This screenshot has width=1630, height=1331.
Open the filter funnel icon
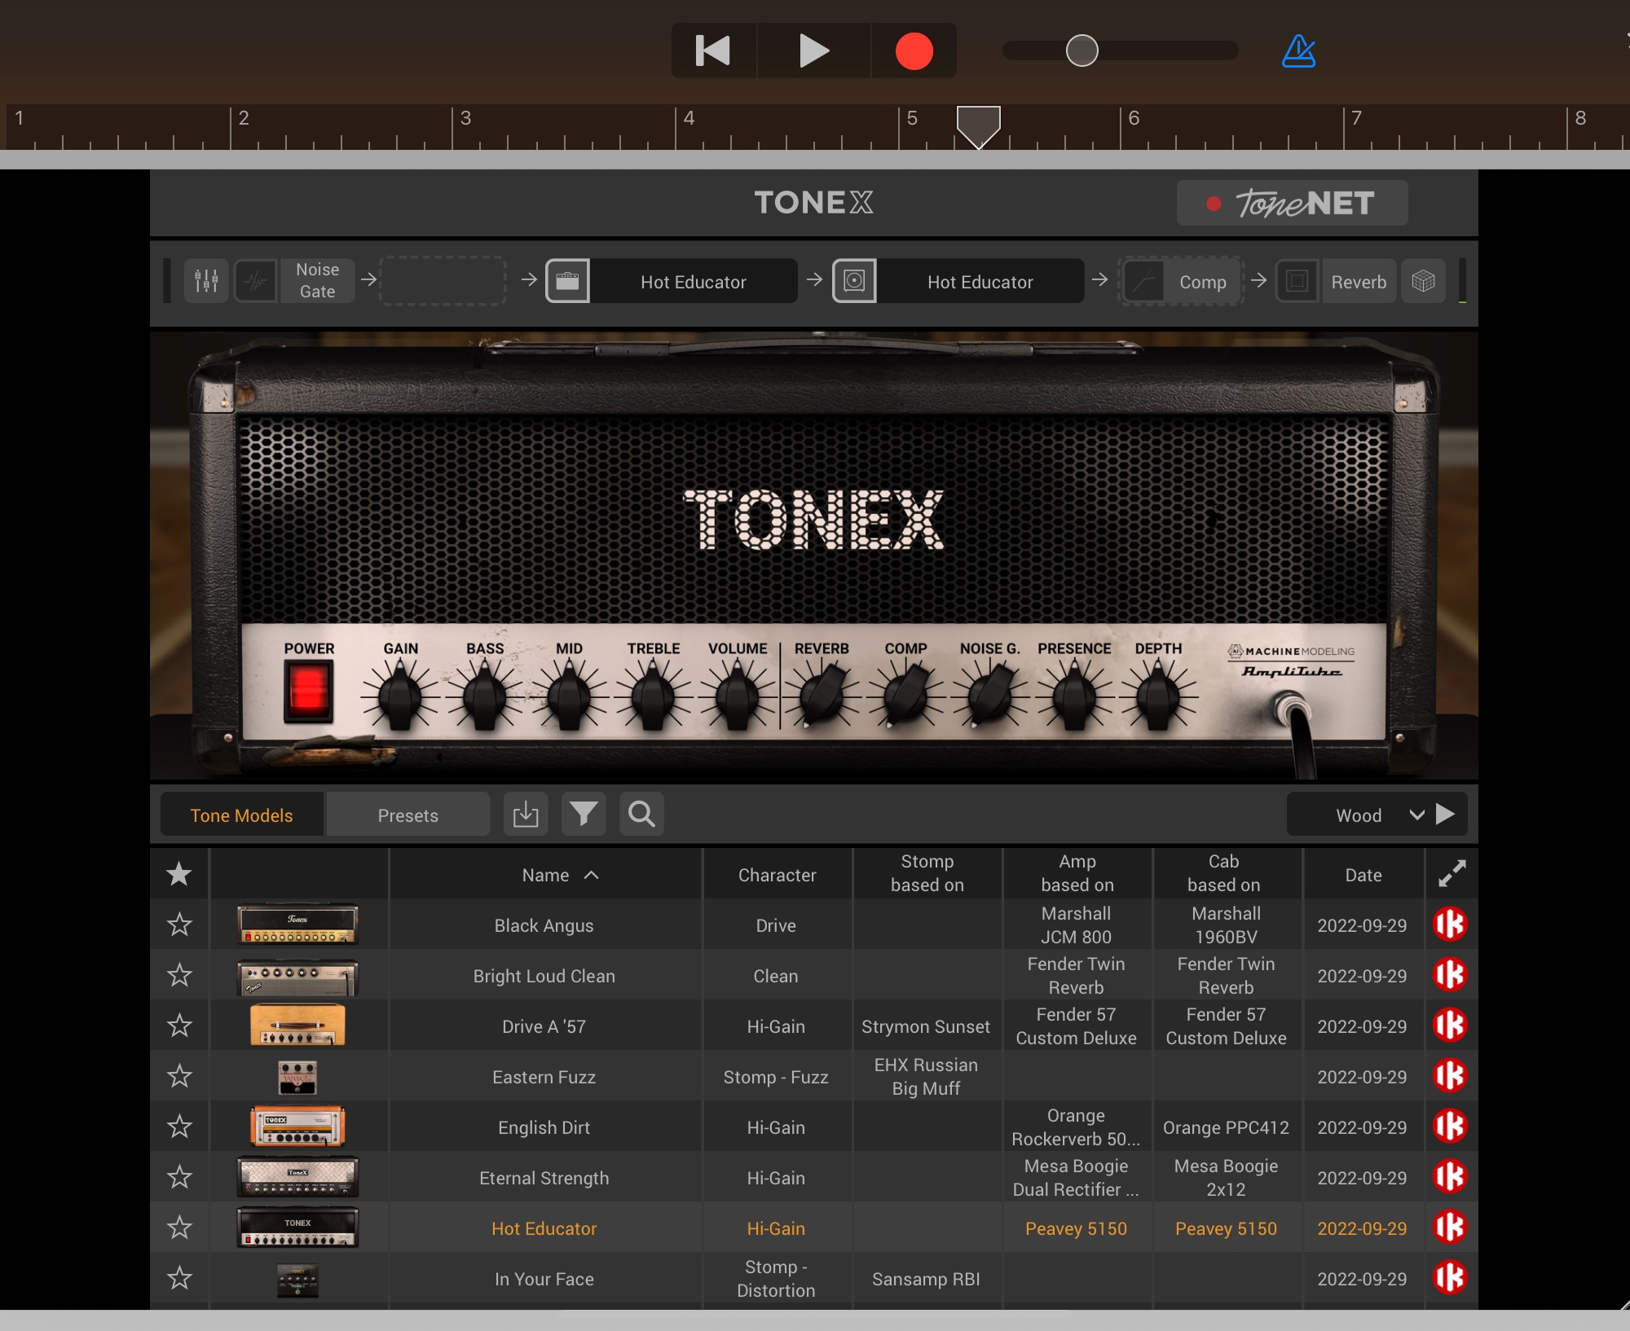point(584,814)
